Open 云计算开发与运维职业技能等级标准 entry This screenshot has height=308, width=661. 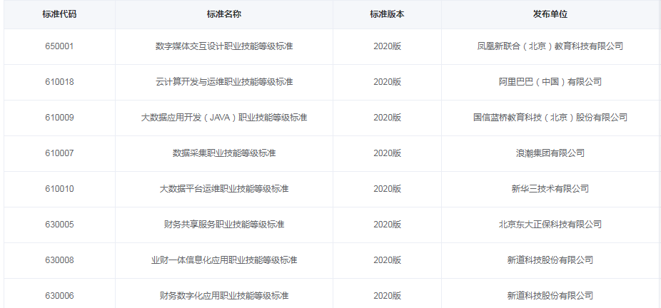click(x=224, y=82)
